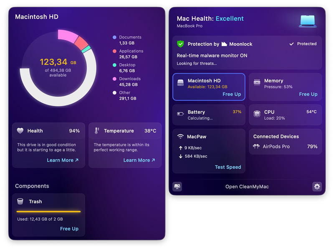
Task: Click the Memory chip icon
Action: pos(257,82)
